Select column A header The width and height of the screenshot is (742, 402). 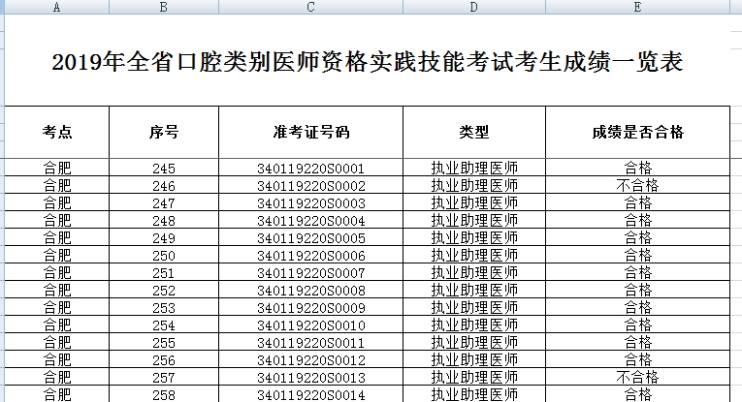point(56,8)
